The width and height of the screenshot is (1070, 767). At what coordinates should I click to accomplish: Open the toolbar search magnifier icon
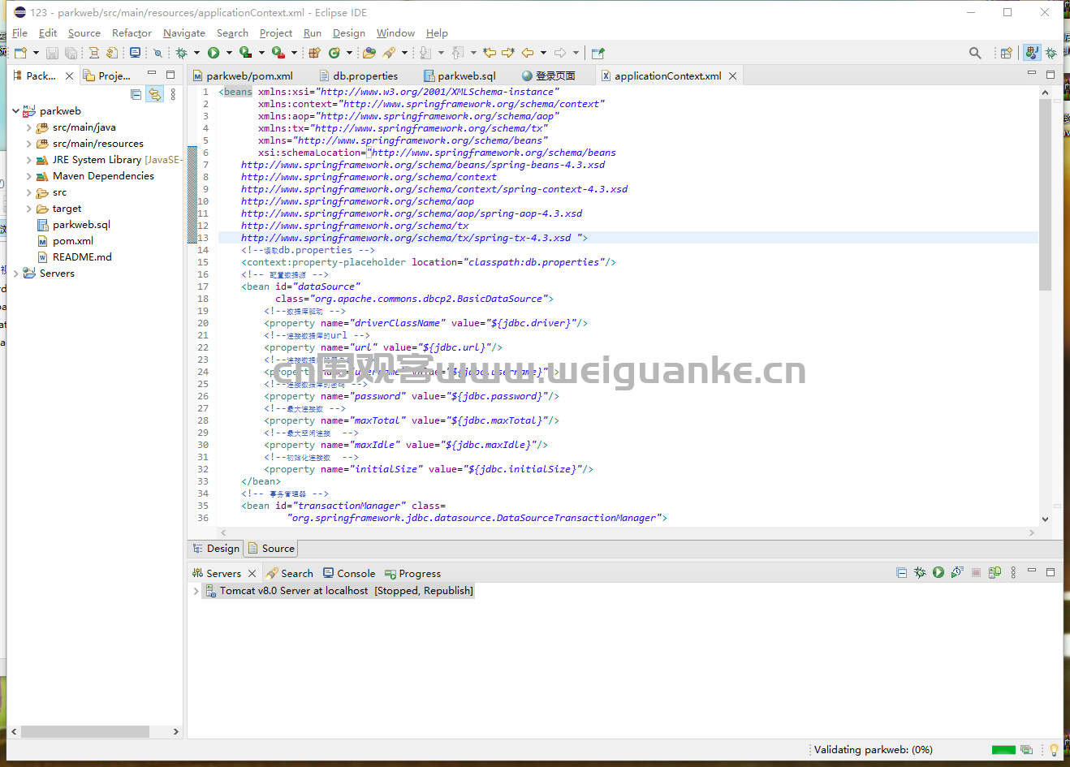[x=975, y=53]
